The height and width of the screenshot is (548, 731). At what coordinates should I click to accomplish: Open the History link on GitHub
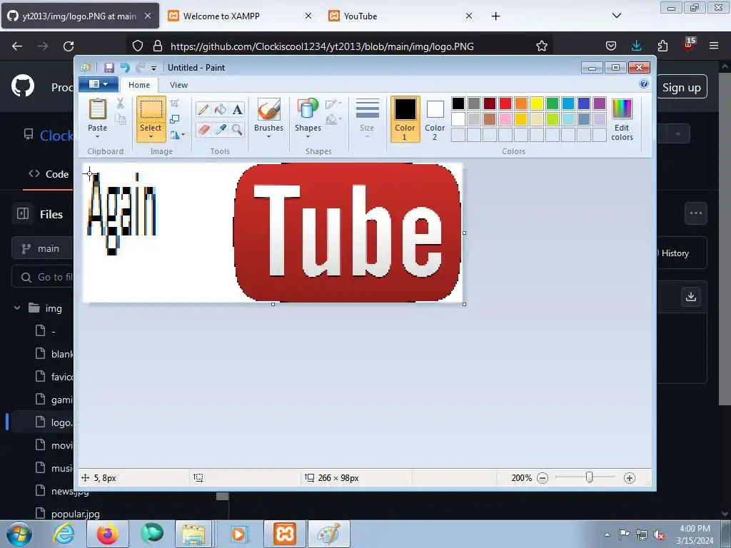pos(675,253)
